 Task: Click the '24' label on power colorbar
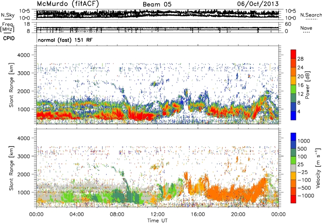300,68
